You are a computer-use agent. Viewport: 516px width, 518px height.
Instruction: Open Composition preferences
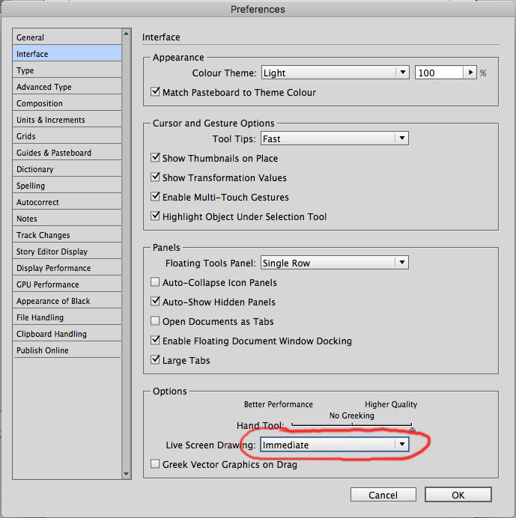[67, 103]
